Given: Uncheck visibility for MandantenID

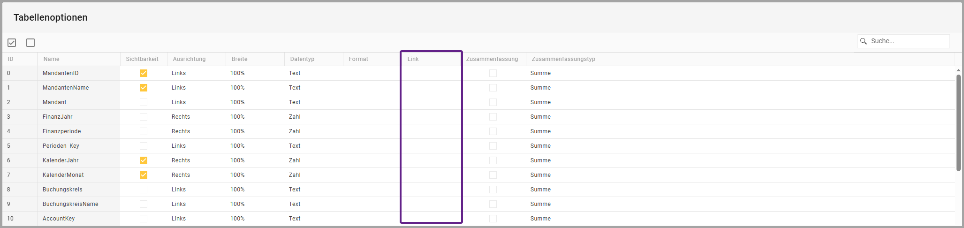Looking at the screenshot, I should tap(144, 73).
